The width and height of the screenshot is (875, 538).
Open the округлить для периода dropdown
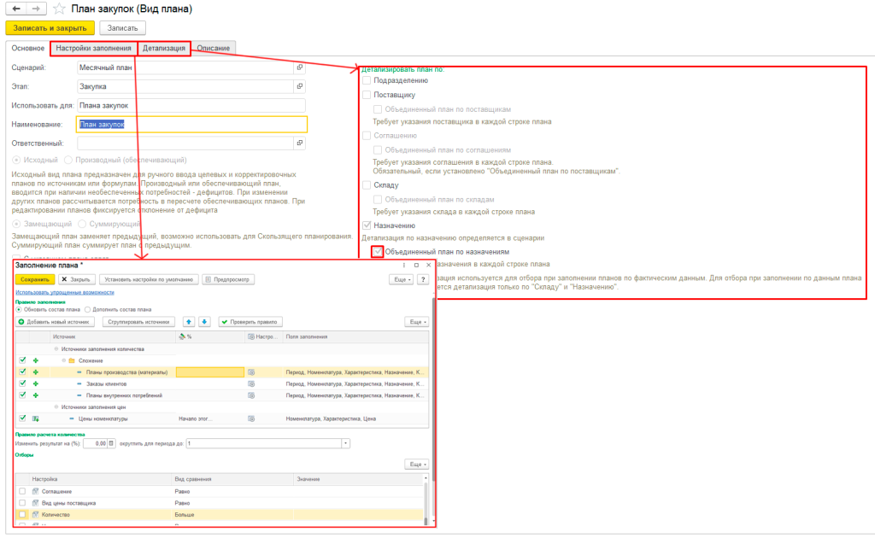click(x=345, y=443)
